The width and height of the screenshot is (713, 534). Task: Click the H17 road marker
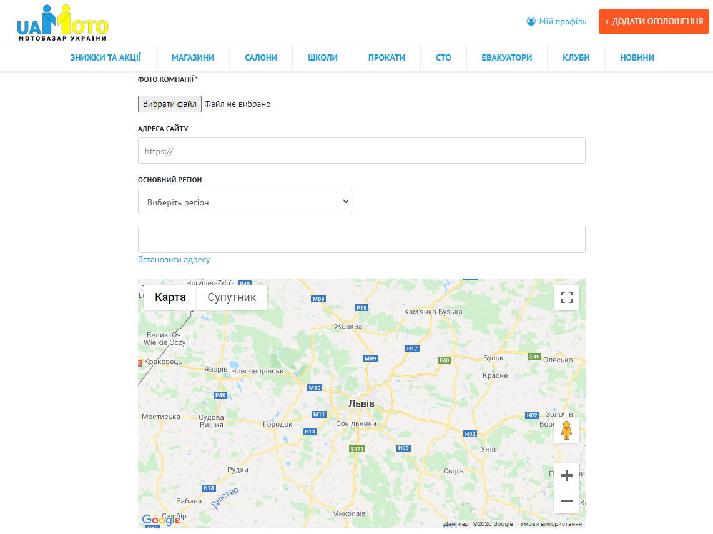point(412,349)
